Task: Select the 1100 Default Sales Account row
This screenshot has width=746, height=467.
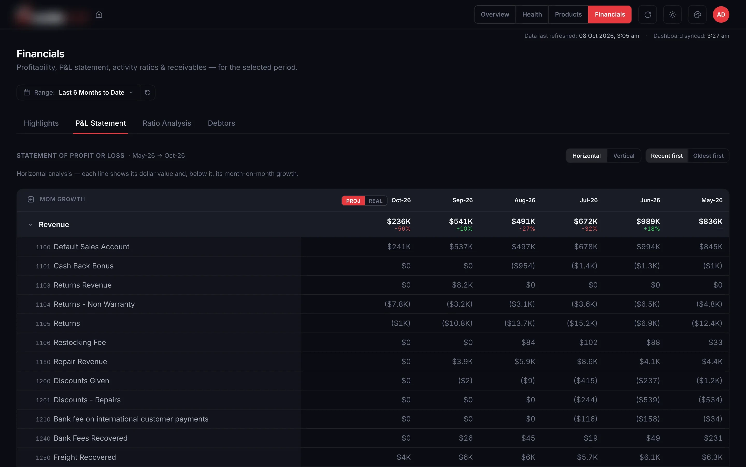Action: click(x=373, y=247)
